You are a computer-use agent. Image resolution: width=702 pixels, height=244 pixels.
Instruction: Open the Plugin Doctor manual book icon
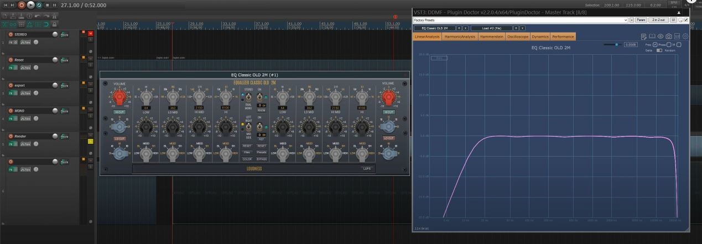point(652,37)
